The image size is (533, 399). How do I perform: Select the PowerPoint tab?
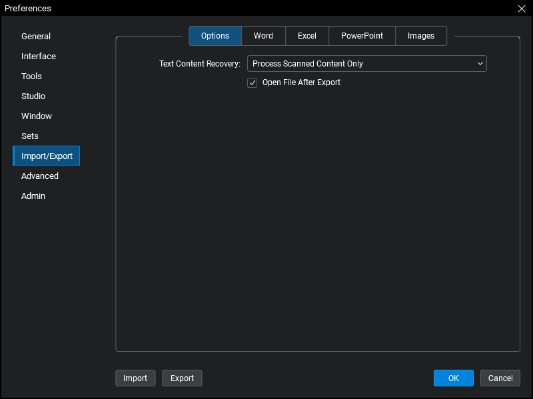pyautogui.click(x=362, y=36)
